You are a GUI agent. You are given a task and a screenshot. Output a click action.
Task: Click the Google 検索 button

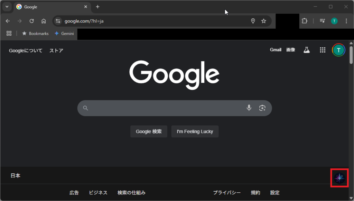tap(149, 132)
